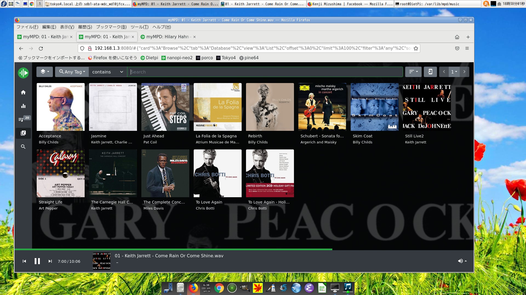This screenshot has height=295, width=526.
Task: Open the Search magnifier in sidebar
Action: (x=23, y=147)
